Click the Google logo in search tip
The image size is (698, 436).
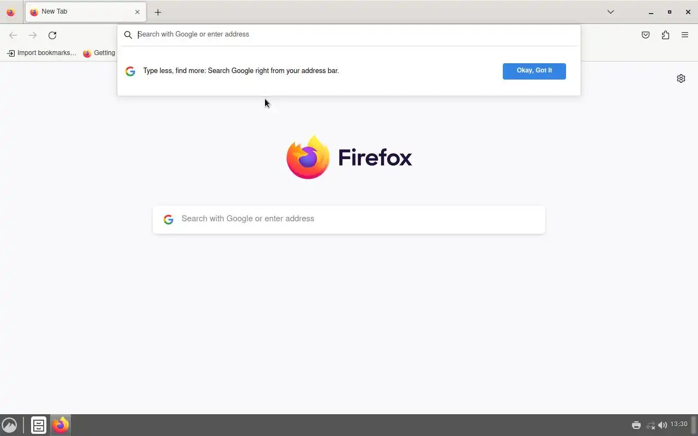point(130,71)
